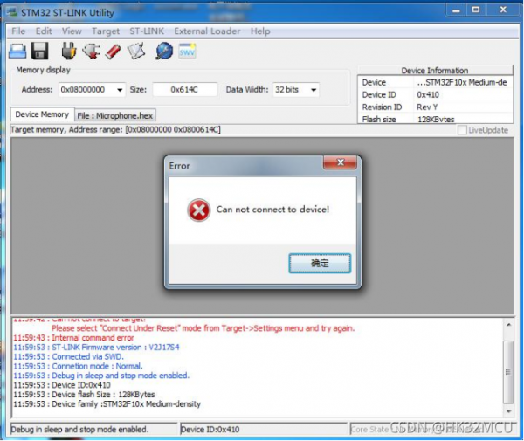The image size is (524, 441).
Task: Click the Full chip erase icon
Action: tap(113, 52)
